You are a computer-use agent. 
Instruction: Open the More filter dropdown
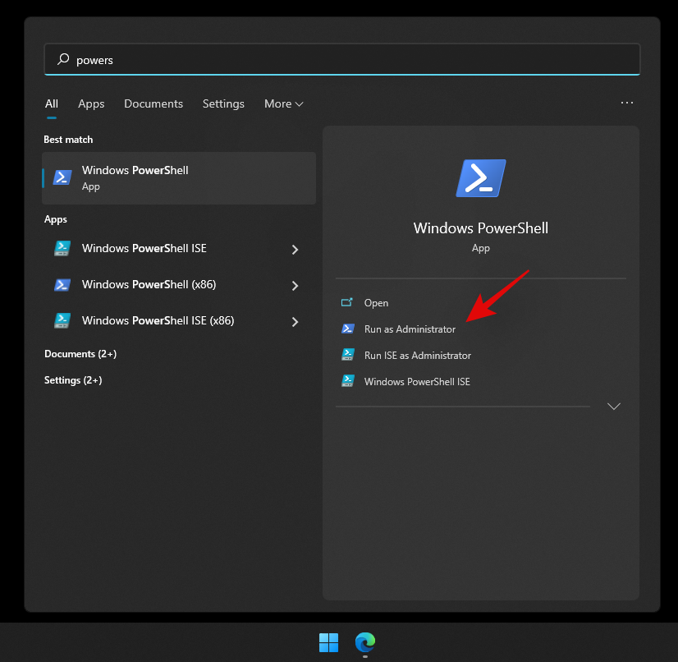click(283, 103)
